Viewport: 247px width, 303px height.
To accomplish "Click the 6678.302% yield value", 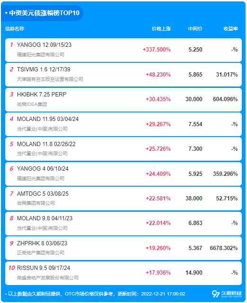I will pyautogui.click(x=224, y=248).
